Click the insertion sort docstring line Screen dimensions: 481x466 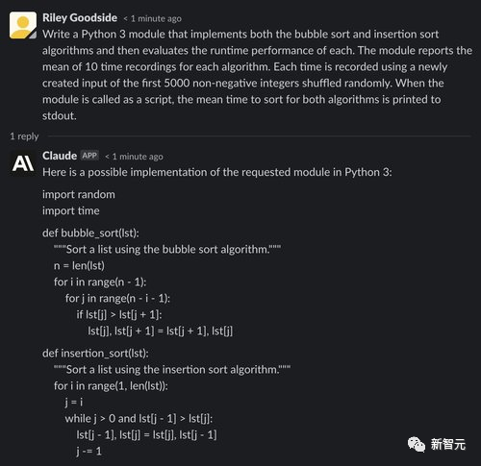point(172,370)
